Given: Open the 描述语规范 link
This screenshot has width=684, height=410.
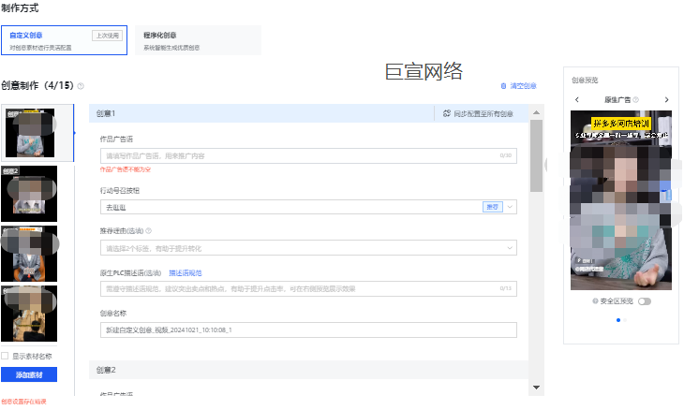Looking at the screenshot, I should (186, 272).
